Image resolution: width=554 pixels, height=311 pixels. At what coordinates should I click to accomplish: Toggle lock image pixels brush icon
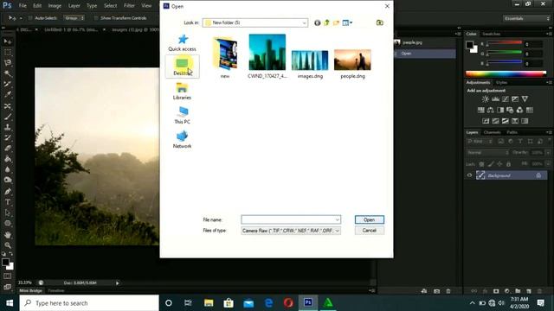point(491,164)
